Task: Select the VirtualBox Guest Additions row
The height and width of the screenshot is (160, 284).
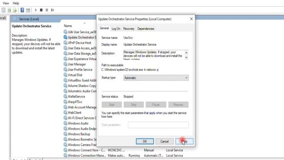Action: [x=80, y=80]
